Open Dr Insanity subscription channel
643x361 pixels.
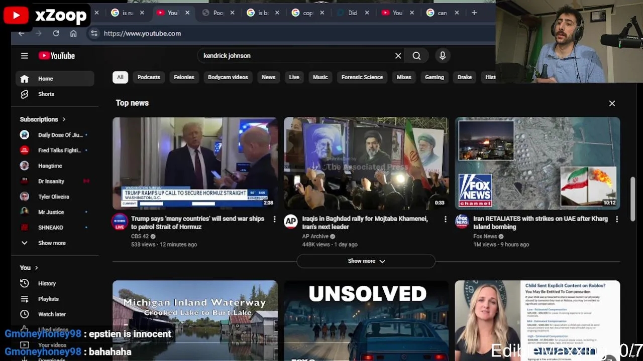pos(55,182)
